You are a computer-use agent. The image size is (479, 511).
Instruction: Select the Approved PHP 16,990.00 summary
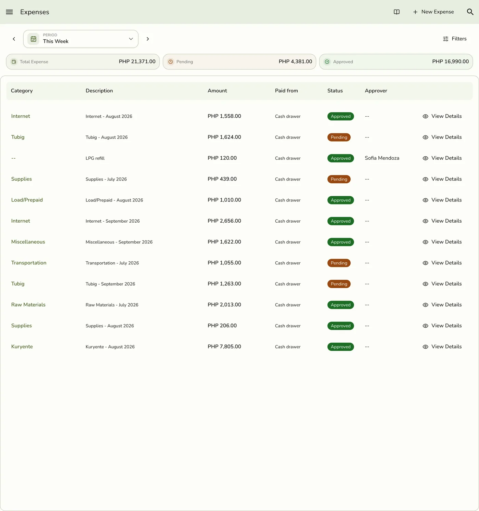pyautogui.click(x=396, y=62)
